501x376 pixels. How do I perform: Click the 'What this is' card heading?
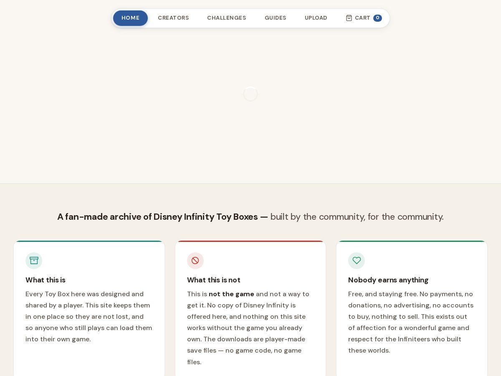point(46,280)
